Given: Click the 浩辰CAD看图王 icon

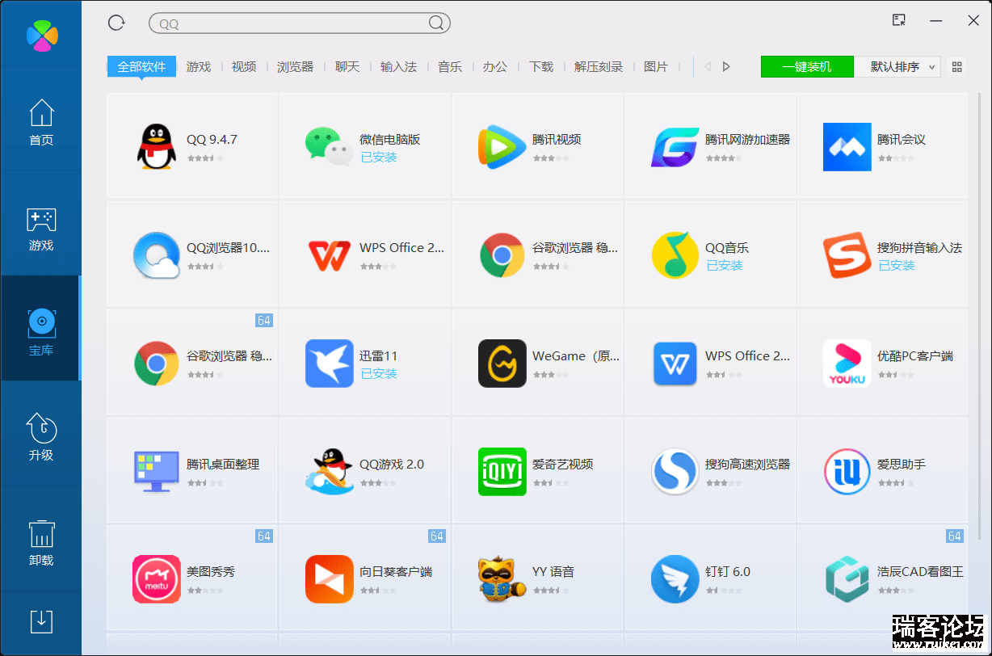Looking at the screenshot, I should [x=847, y=579].
